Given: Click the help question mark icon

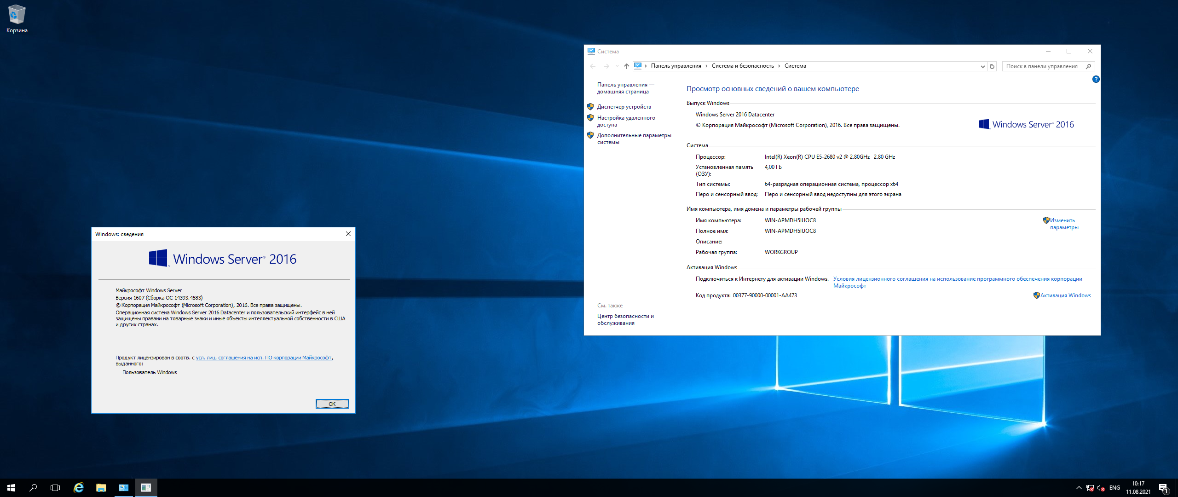Looking at the screenshot, I should pyautogui.click(x=1096, y=79).
